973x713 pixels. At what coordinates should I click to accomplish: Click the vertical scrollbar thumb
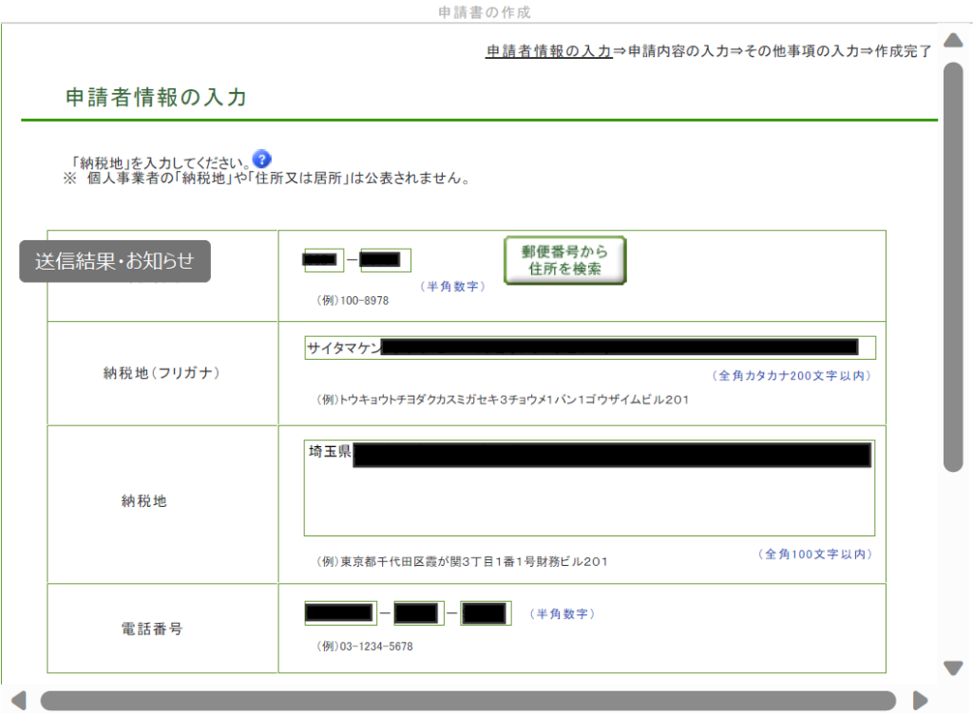[x=953, y=266]
